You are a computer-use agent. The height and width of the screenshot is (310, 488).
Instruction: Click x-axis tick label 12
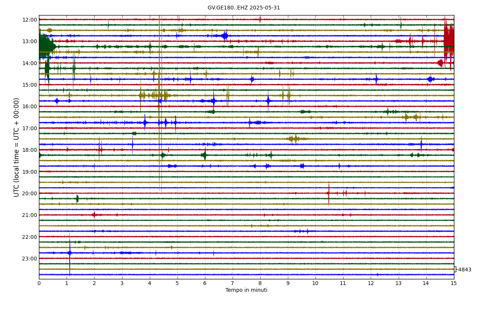tap(371, 283)
